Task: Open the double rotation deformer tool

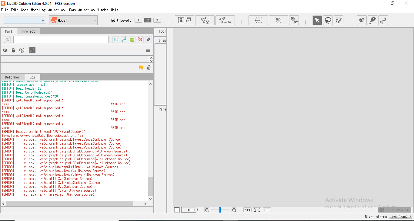Action: pos(294,20)
